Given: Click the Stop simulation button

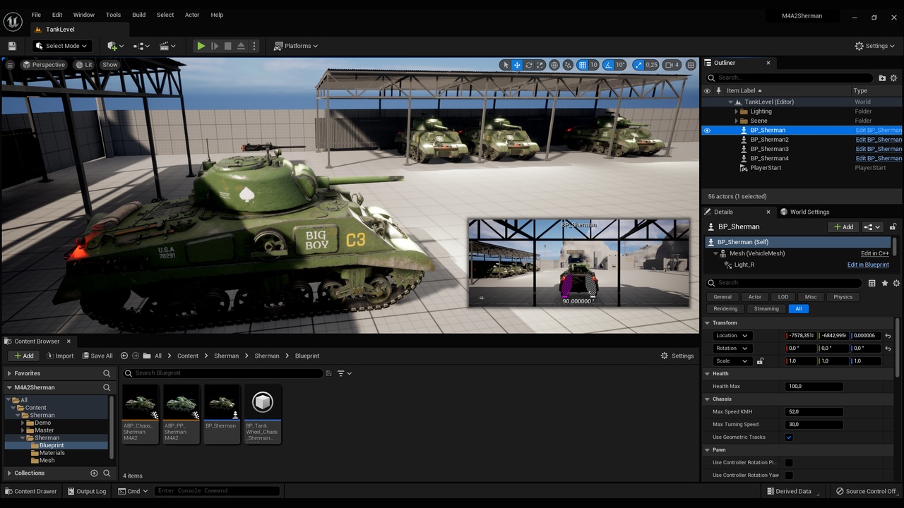Looking at the screenshot, I should coord(227,46).
